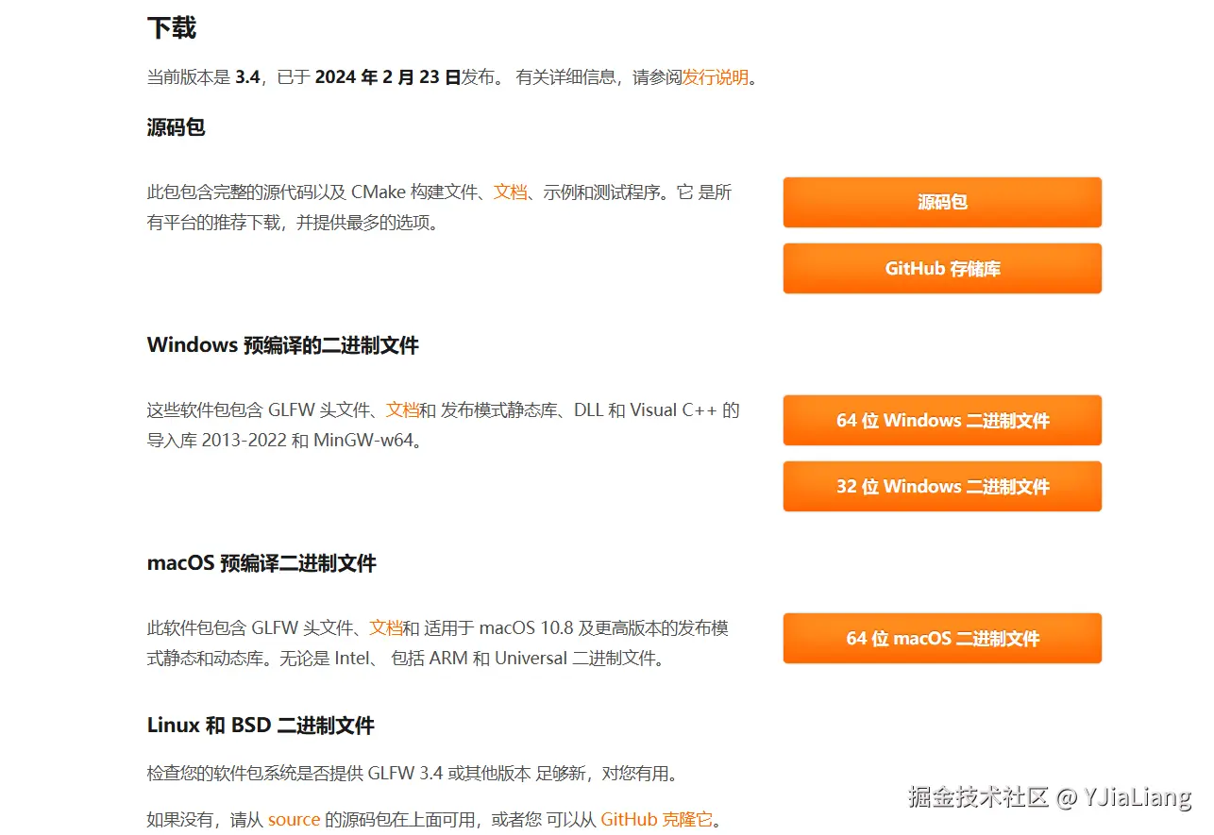Image resolution: width=1214 pixels, height=835 pixels.
Task: Open 文档 link in 源码包 description
Action: [510, 192]
